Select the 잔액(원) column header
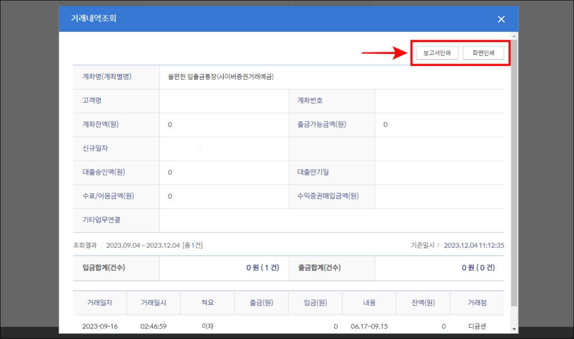 tap(423, 303)
